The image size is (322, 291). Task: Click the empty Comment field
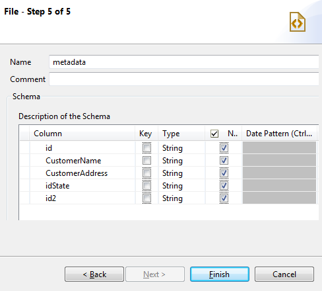point(184,79)
